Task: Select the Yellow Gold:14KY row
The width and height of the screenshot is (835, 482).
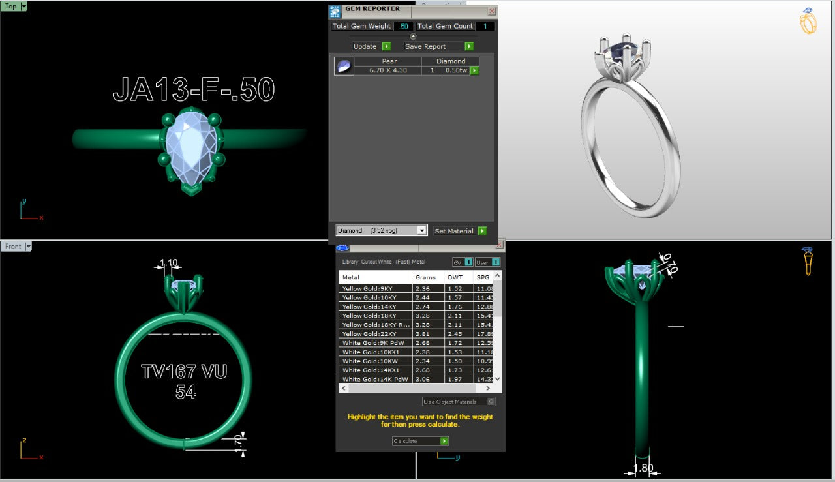Action: (416, 307)
